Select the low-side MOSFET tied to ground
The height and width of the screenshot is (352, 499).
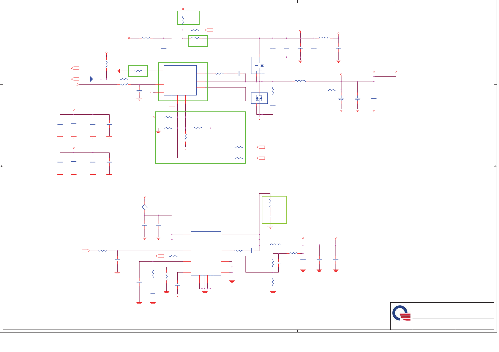[x=259, y=98]
